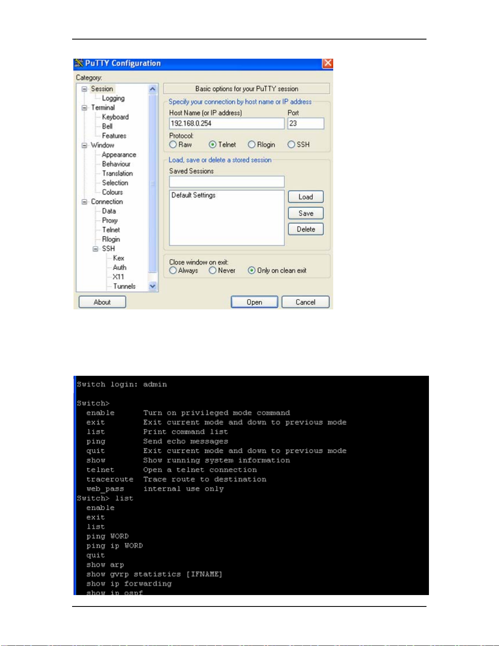Viewport: 499px width, 646px height.
Task: Select the SSH protocol radio button
Action: [291, 145]
